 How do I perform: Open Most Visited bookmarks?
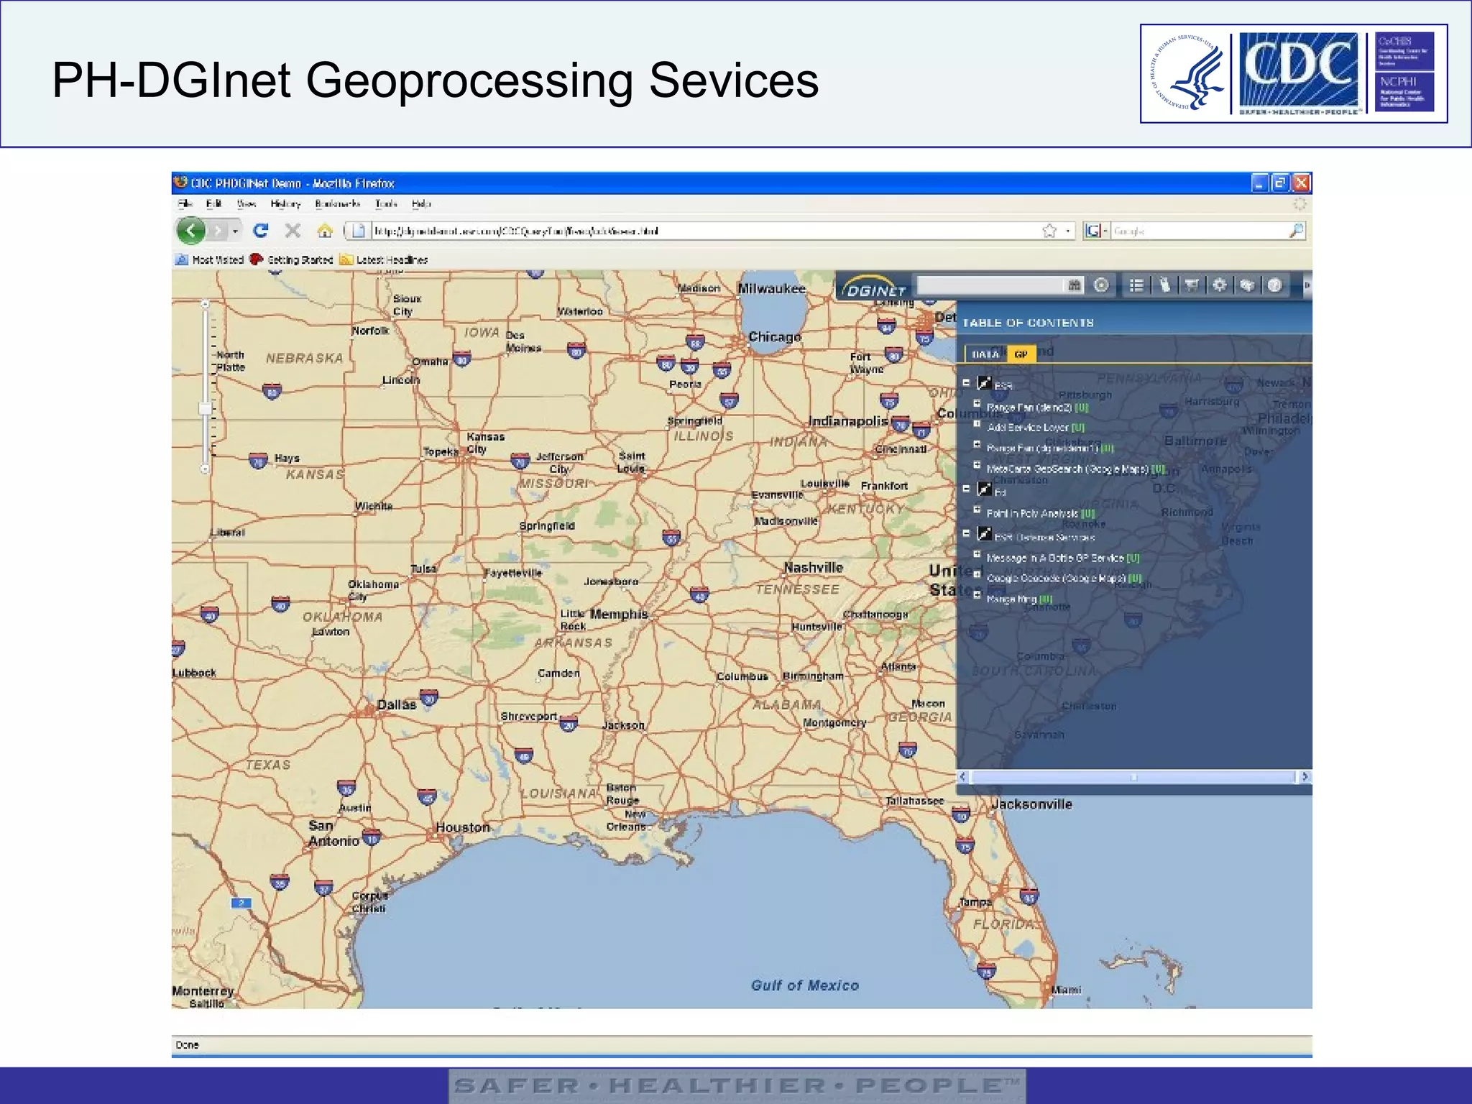pos(210,259)
